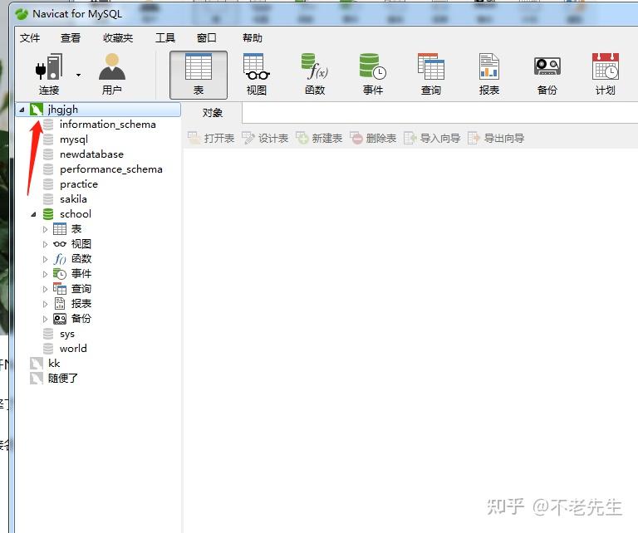Click the 打开表 button
This screenshot has height=533, width=638.
[211, 138]
